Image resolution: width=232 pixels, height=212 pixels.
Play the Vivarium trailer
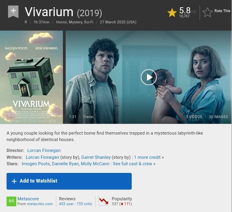click(x=149, y=77)
